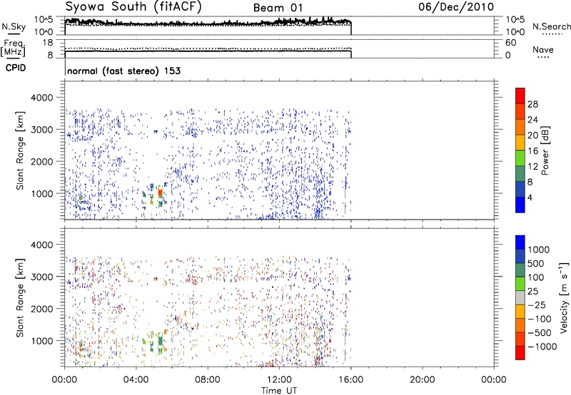571x395 pixels.
Task: Click the '500' value on Velocity colorbar
Action: click(x=536, y=263)
